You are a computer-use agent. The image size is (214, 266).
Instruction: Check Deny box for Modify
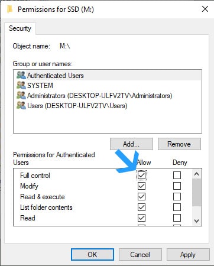pos(177,186)
